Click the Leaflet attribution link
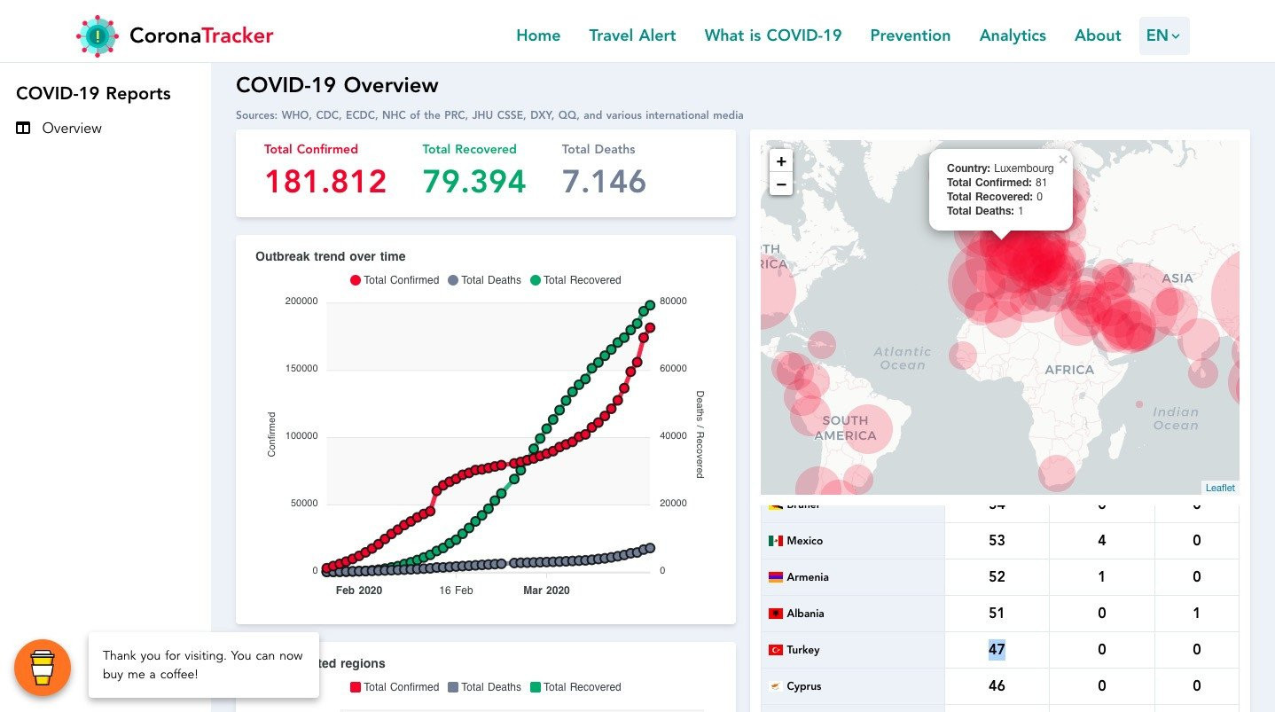1275x712 pixels. click(1220, 488)
